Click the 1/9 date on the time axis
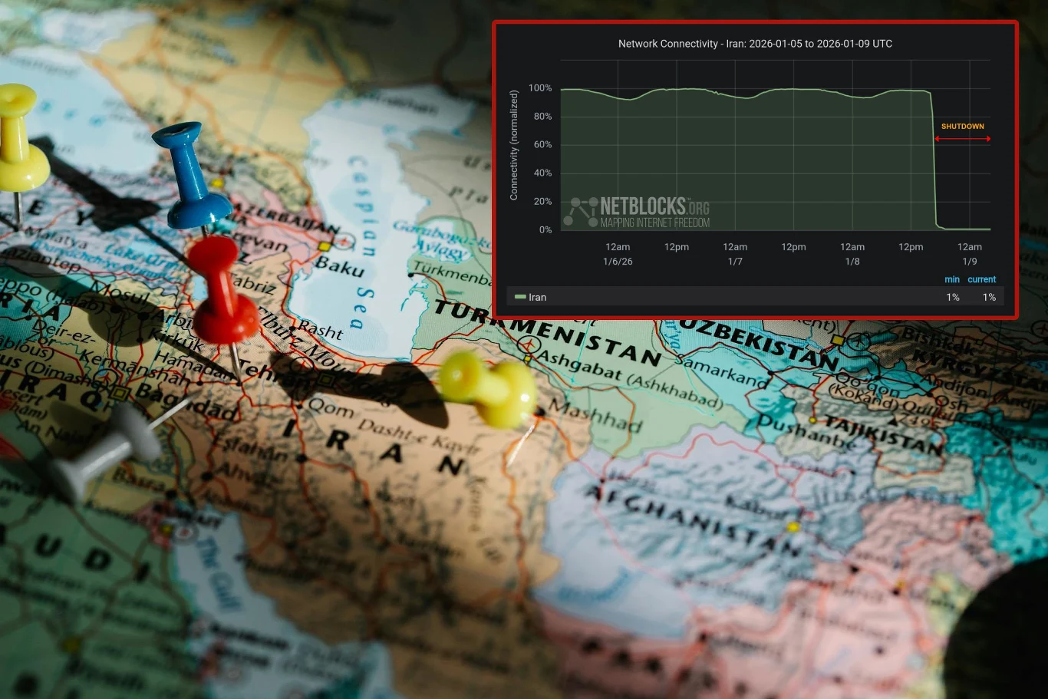The image size is (1048, 699). pyautogui.click(x=970, y=262)
